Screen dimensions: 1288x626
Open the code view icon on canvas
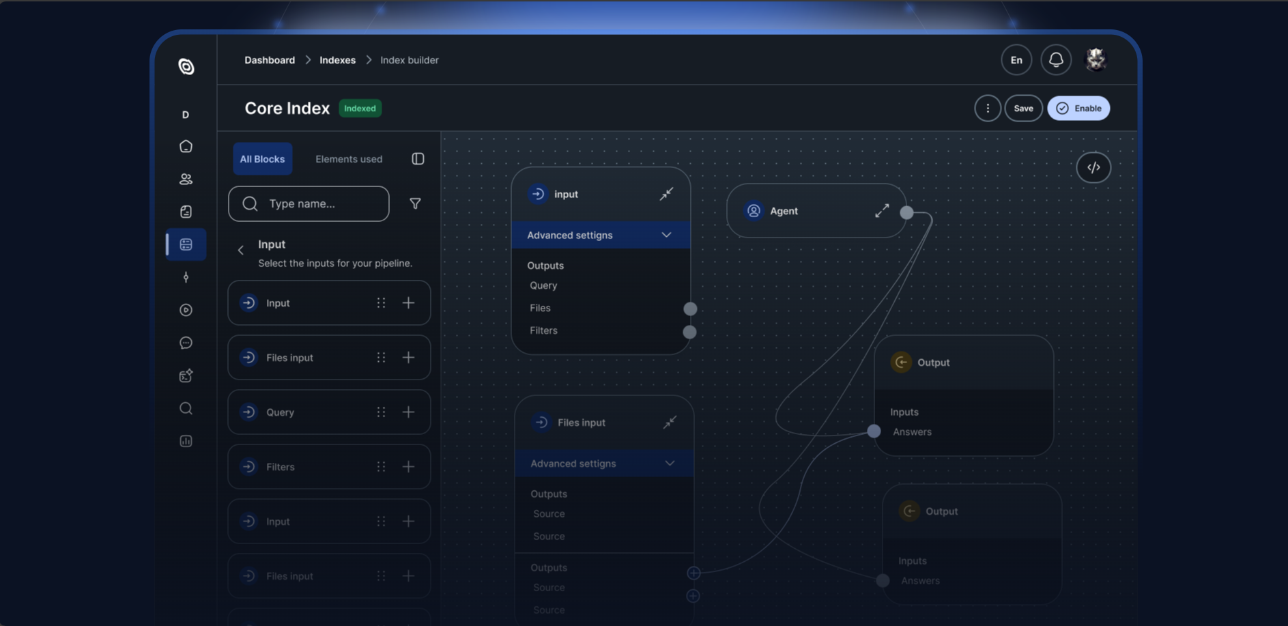pos(1093,167)
